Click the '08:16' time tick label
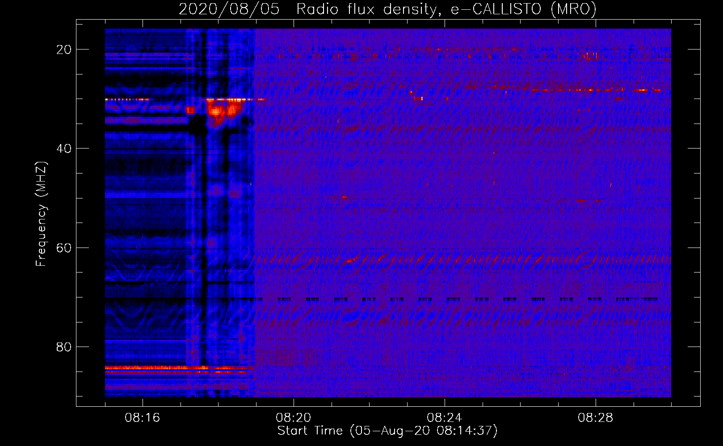 (143, 418)
